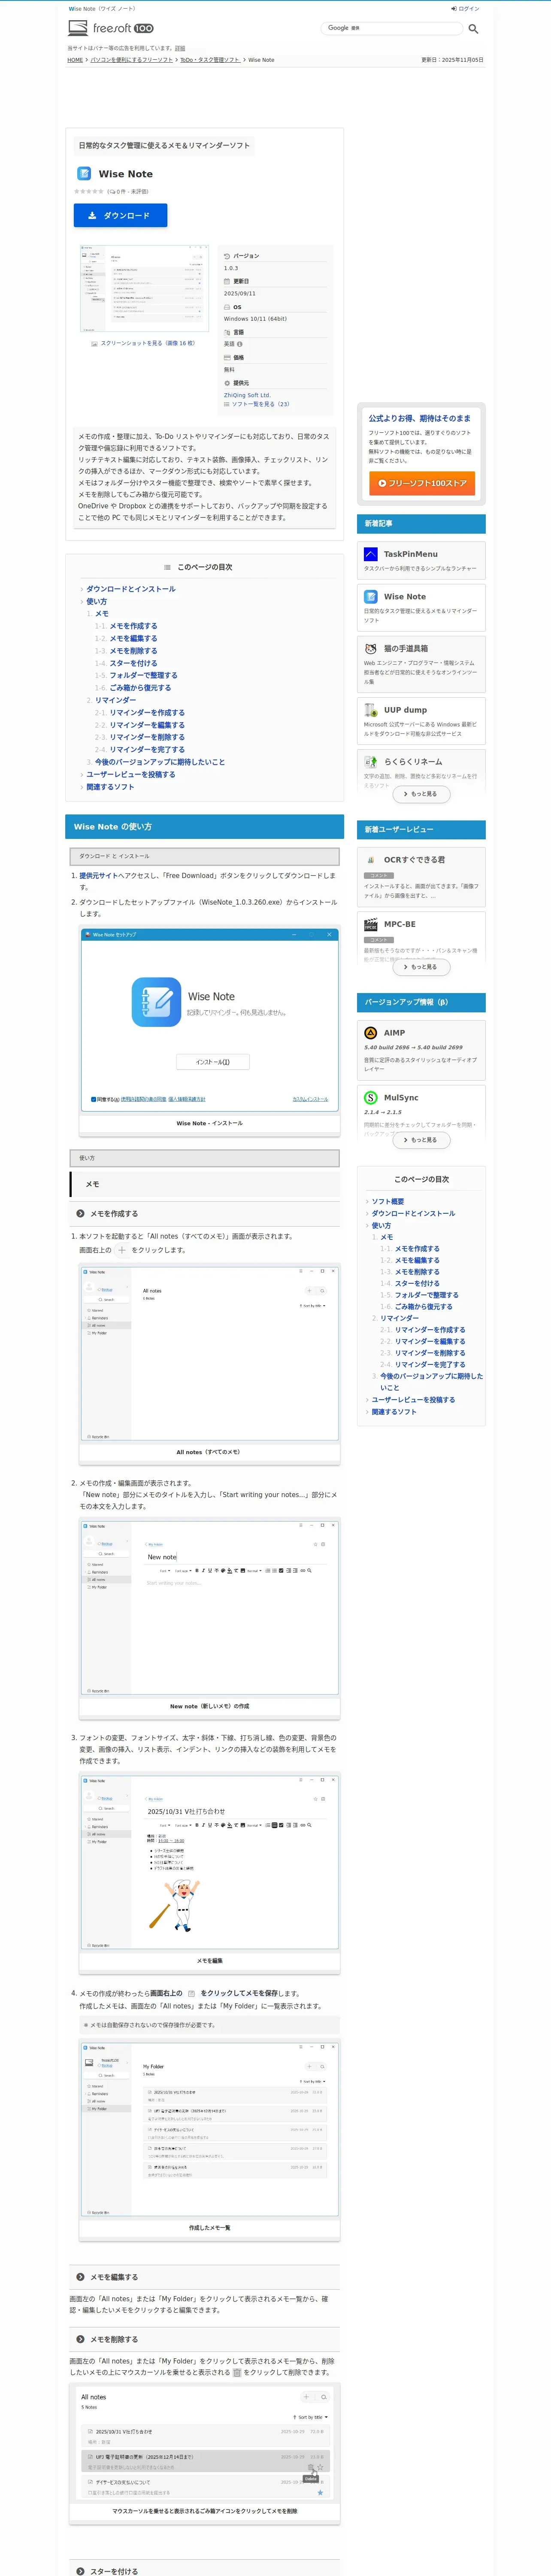The width and height of the screenshot is (551, 2576).
Task: Click the Google search input field
Action: click(391, 28)
